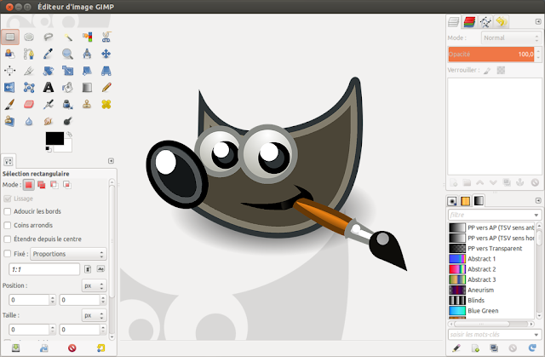Choose Intersect with selection mode

pos(67,185)
